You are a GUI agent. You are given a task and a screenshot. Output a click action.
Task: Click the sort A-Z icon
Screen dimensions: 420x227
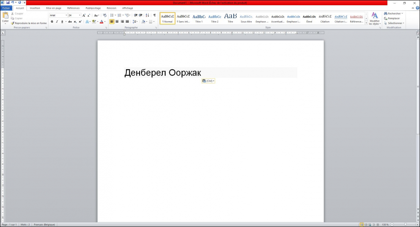pos(147,16)
